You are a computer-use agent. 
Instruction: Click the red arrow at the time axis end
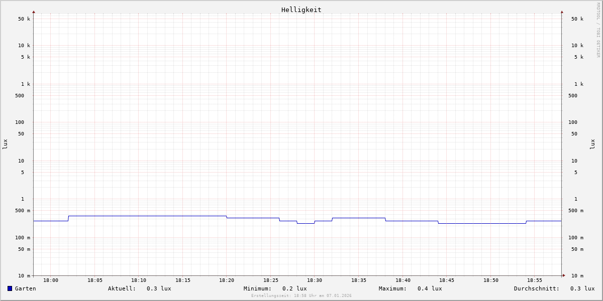point(564,275)
